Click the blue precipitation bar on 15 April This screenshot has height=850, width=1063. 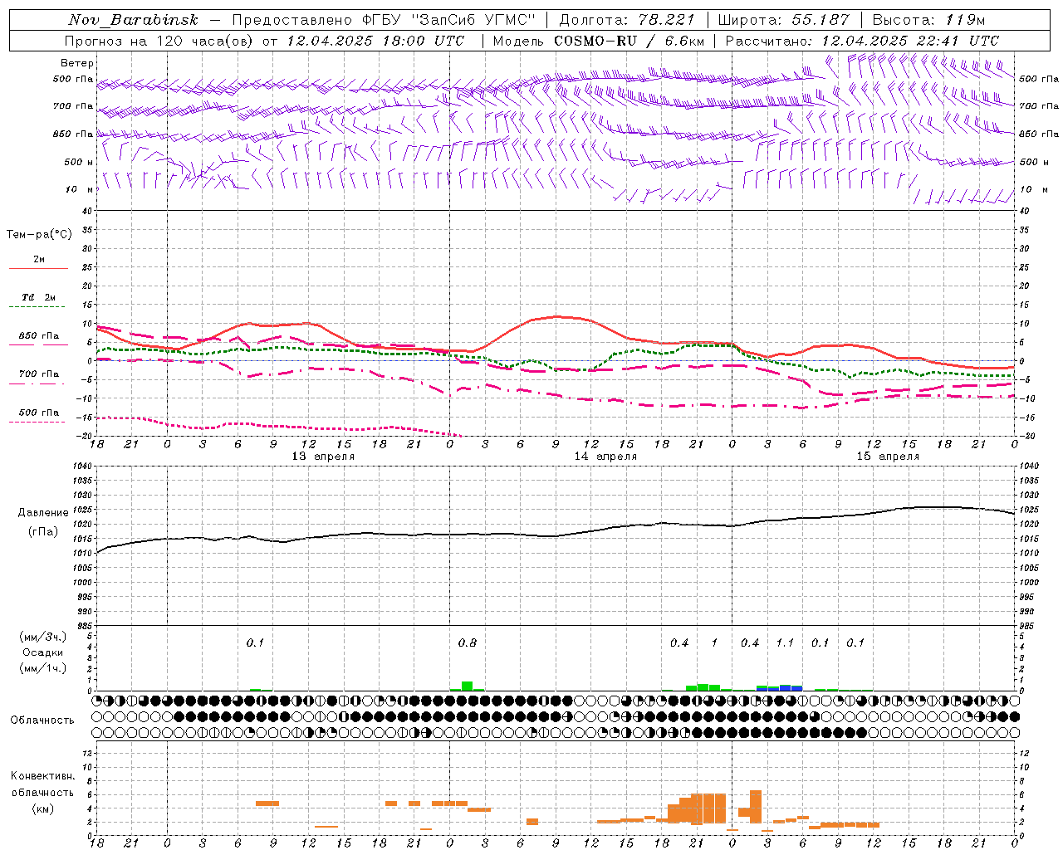pyautogui.click(x=785, y=687)
